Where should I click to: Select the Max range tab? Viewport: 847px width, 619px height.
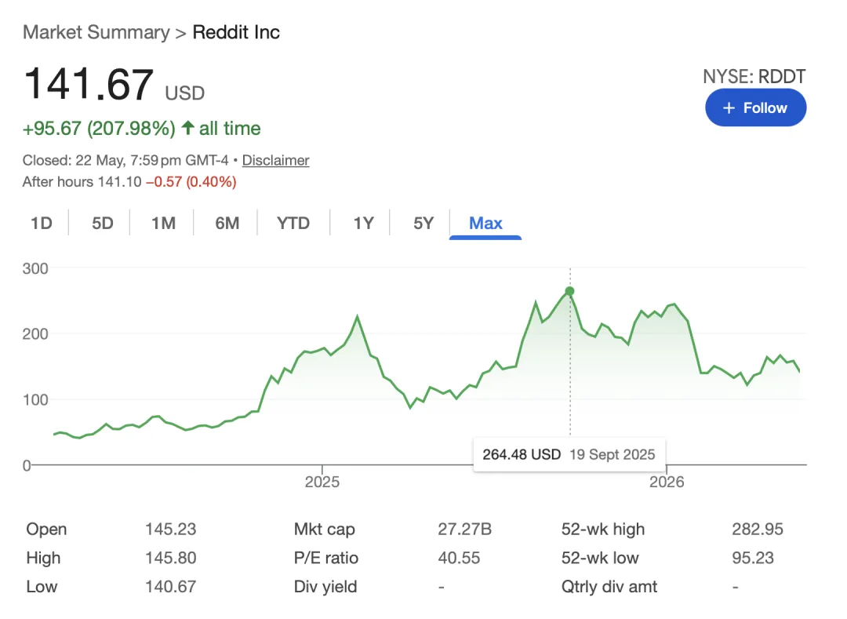(x=485, y=223)
